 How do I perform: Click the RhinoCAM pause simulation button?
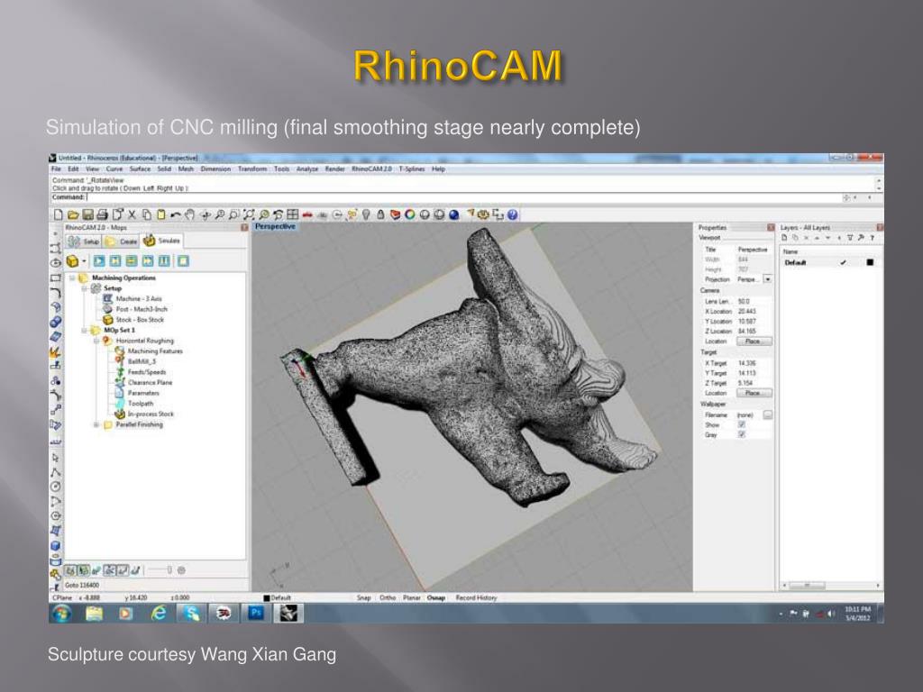[164, 260]
